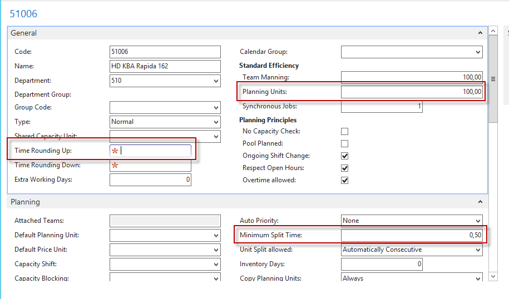The width and height of the screenshot is (509, 299).
Task: Click the Planning Units value field
Action: (x=412, y=92)
